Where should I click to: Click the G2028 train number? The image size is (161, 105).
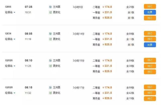pyautogui.click(x=9, y=87)
